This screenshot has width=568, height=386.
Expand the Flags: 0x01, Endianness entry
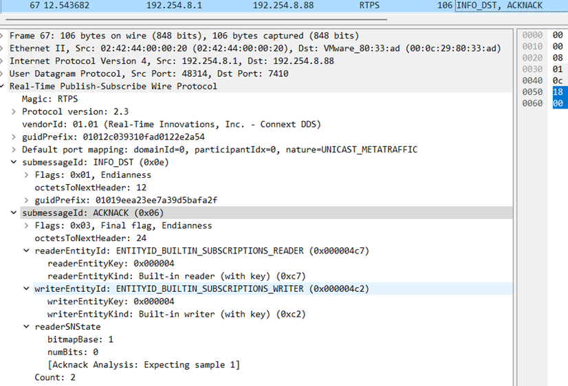pyautogui.click(x=28, y=175)
